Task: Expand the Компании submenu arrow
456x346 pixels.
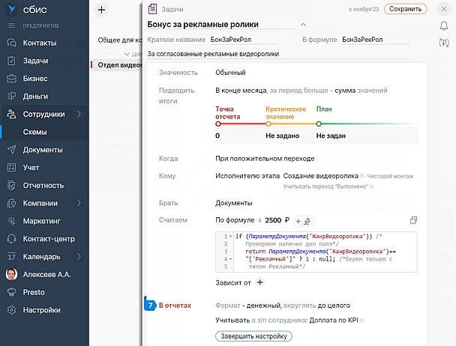Action: point(79,203)
